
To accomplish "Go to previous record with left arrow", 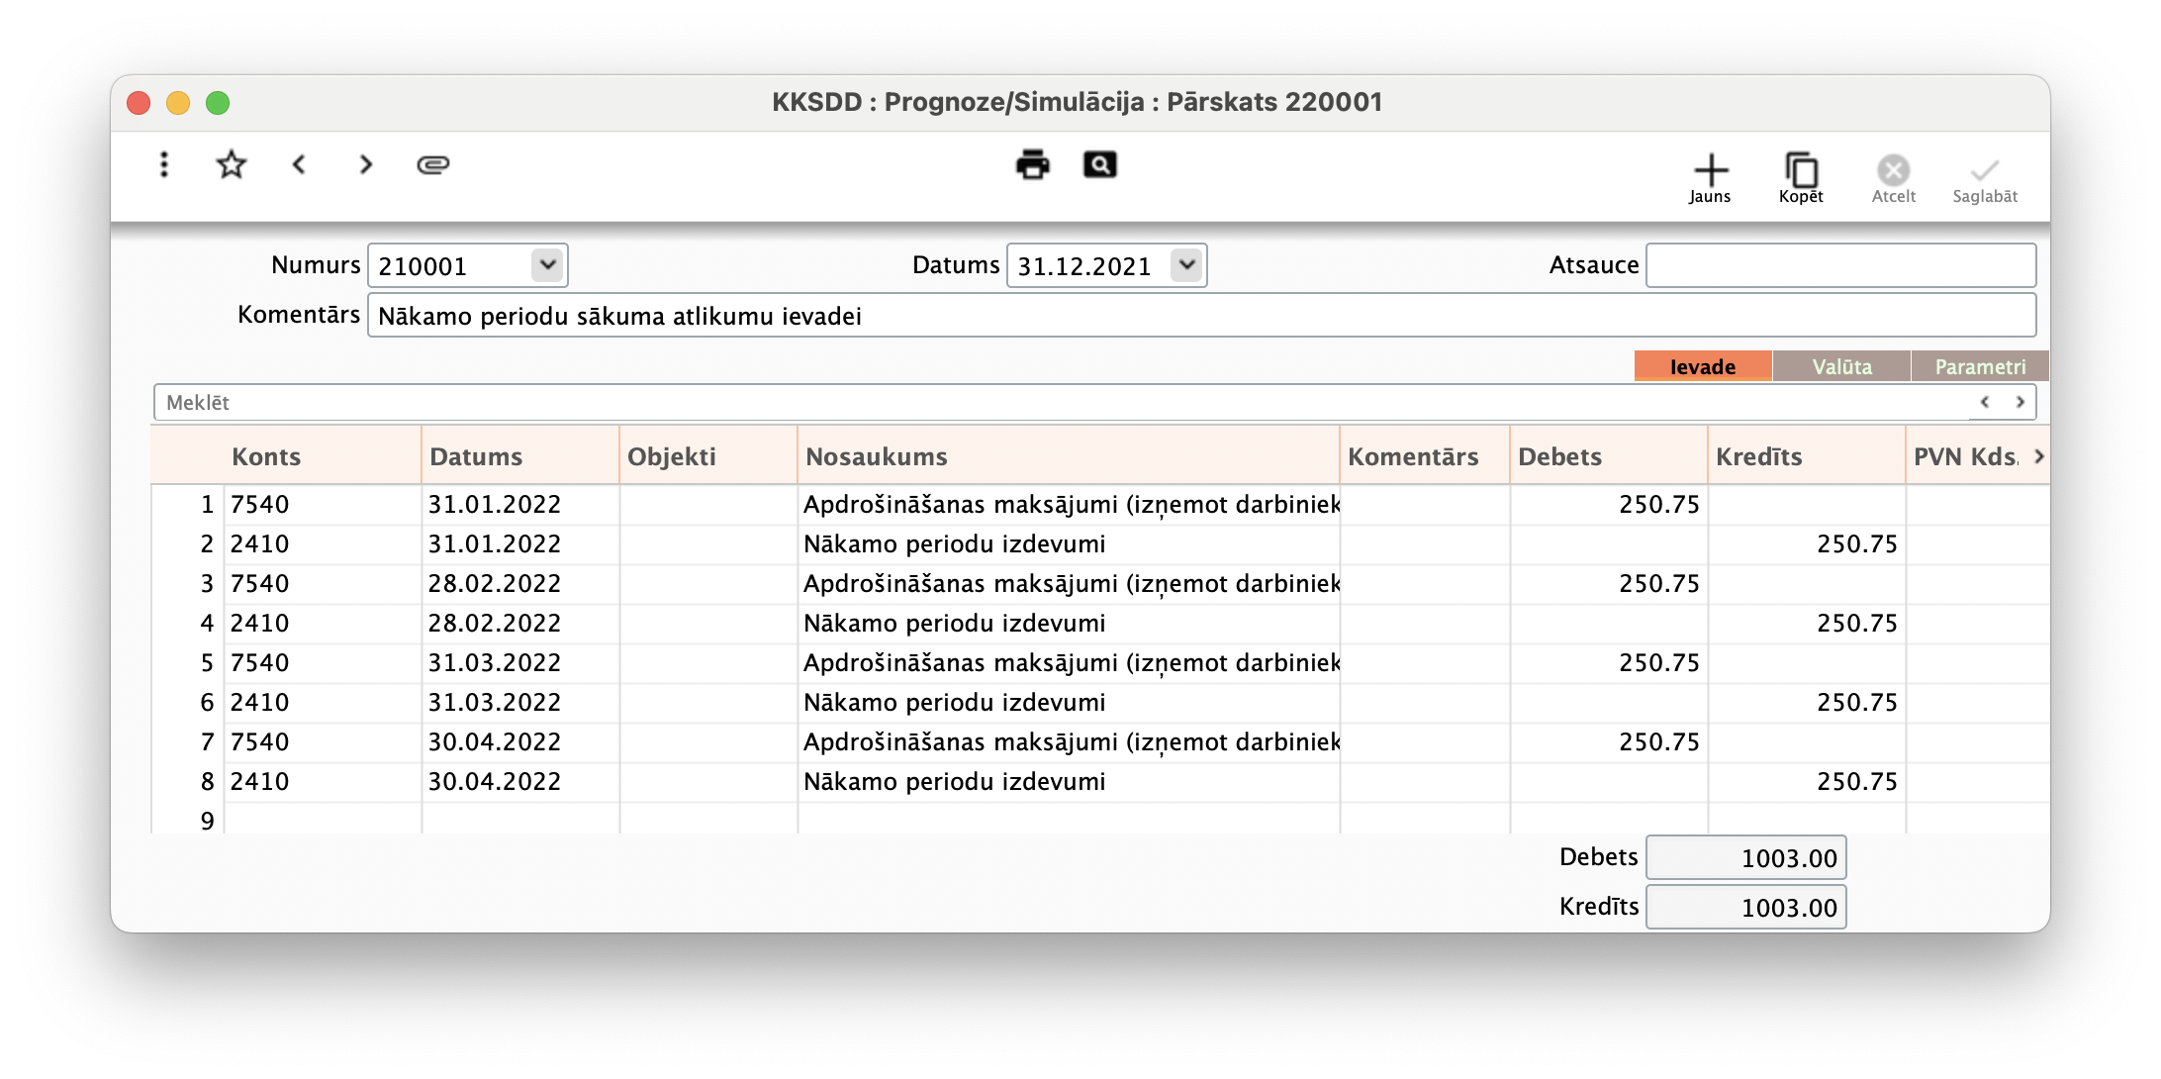I will coord(299,164).
